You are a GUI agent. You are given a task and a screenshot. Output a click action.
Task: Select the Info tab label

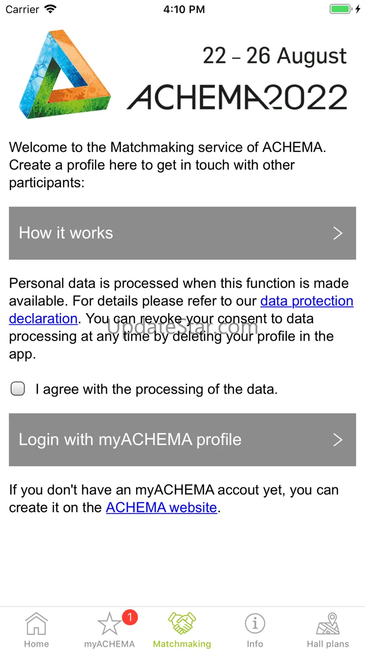(x=255, y=644)
